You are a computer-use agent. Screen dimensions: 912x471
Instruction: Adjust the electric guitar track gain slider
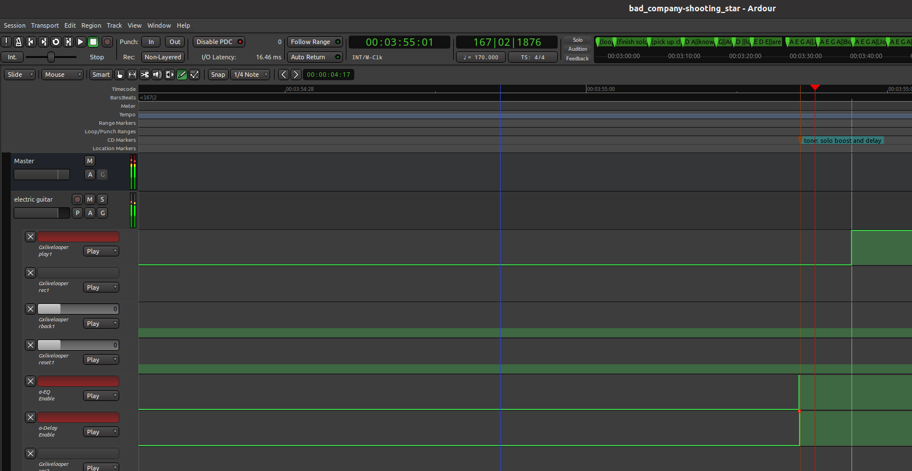point(41,213)
